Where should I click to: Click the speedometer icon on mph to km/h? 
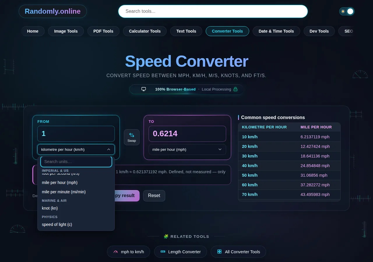[116, 252]
